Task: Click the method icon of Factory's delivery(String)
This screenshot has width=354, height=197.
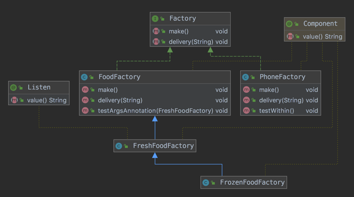Action: point(156,42)
